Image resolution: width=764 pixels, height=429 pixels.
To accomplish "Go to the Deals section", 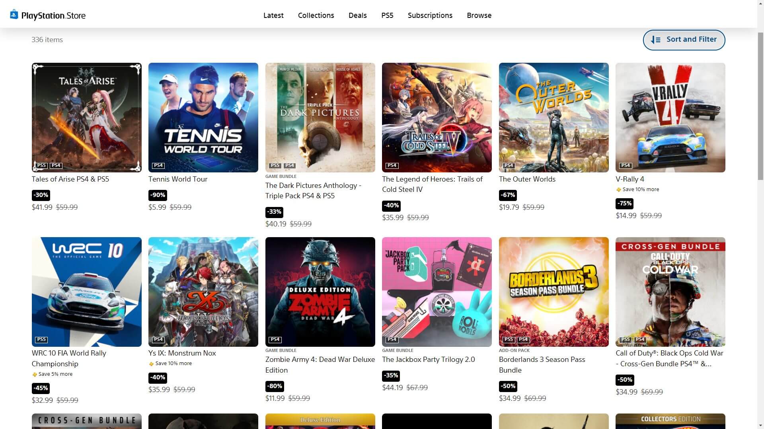I will [x=357, y=15].
